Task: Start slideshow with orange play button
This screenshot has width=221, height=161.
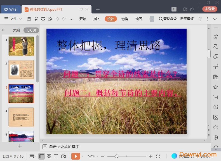Action: (75, 156)
